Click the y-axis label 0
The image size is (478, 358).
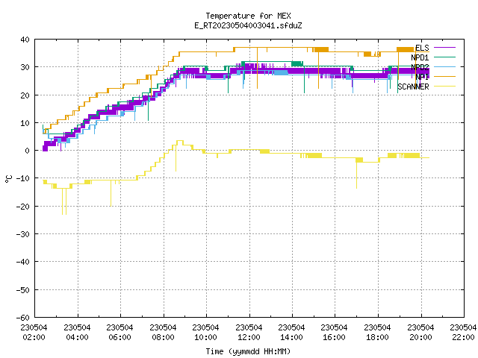[28, 151]
